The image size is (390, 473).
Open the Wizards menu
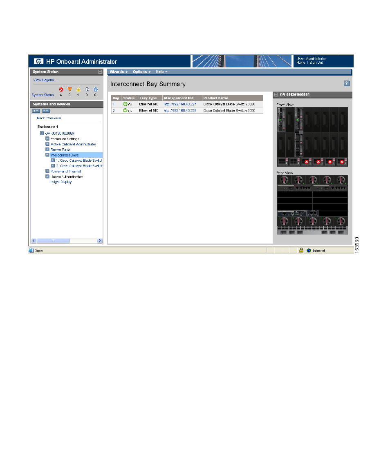119,72
